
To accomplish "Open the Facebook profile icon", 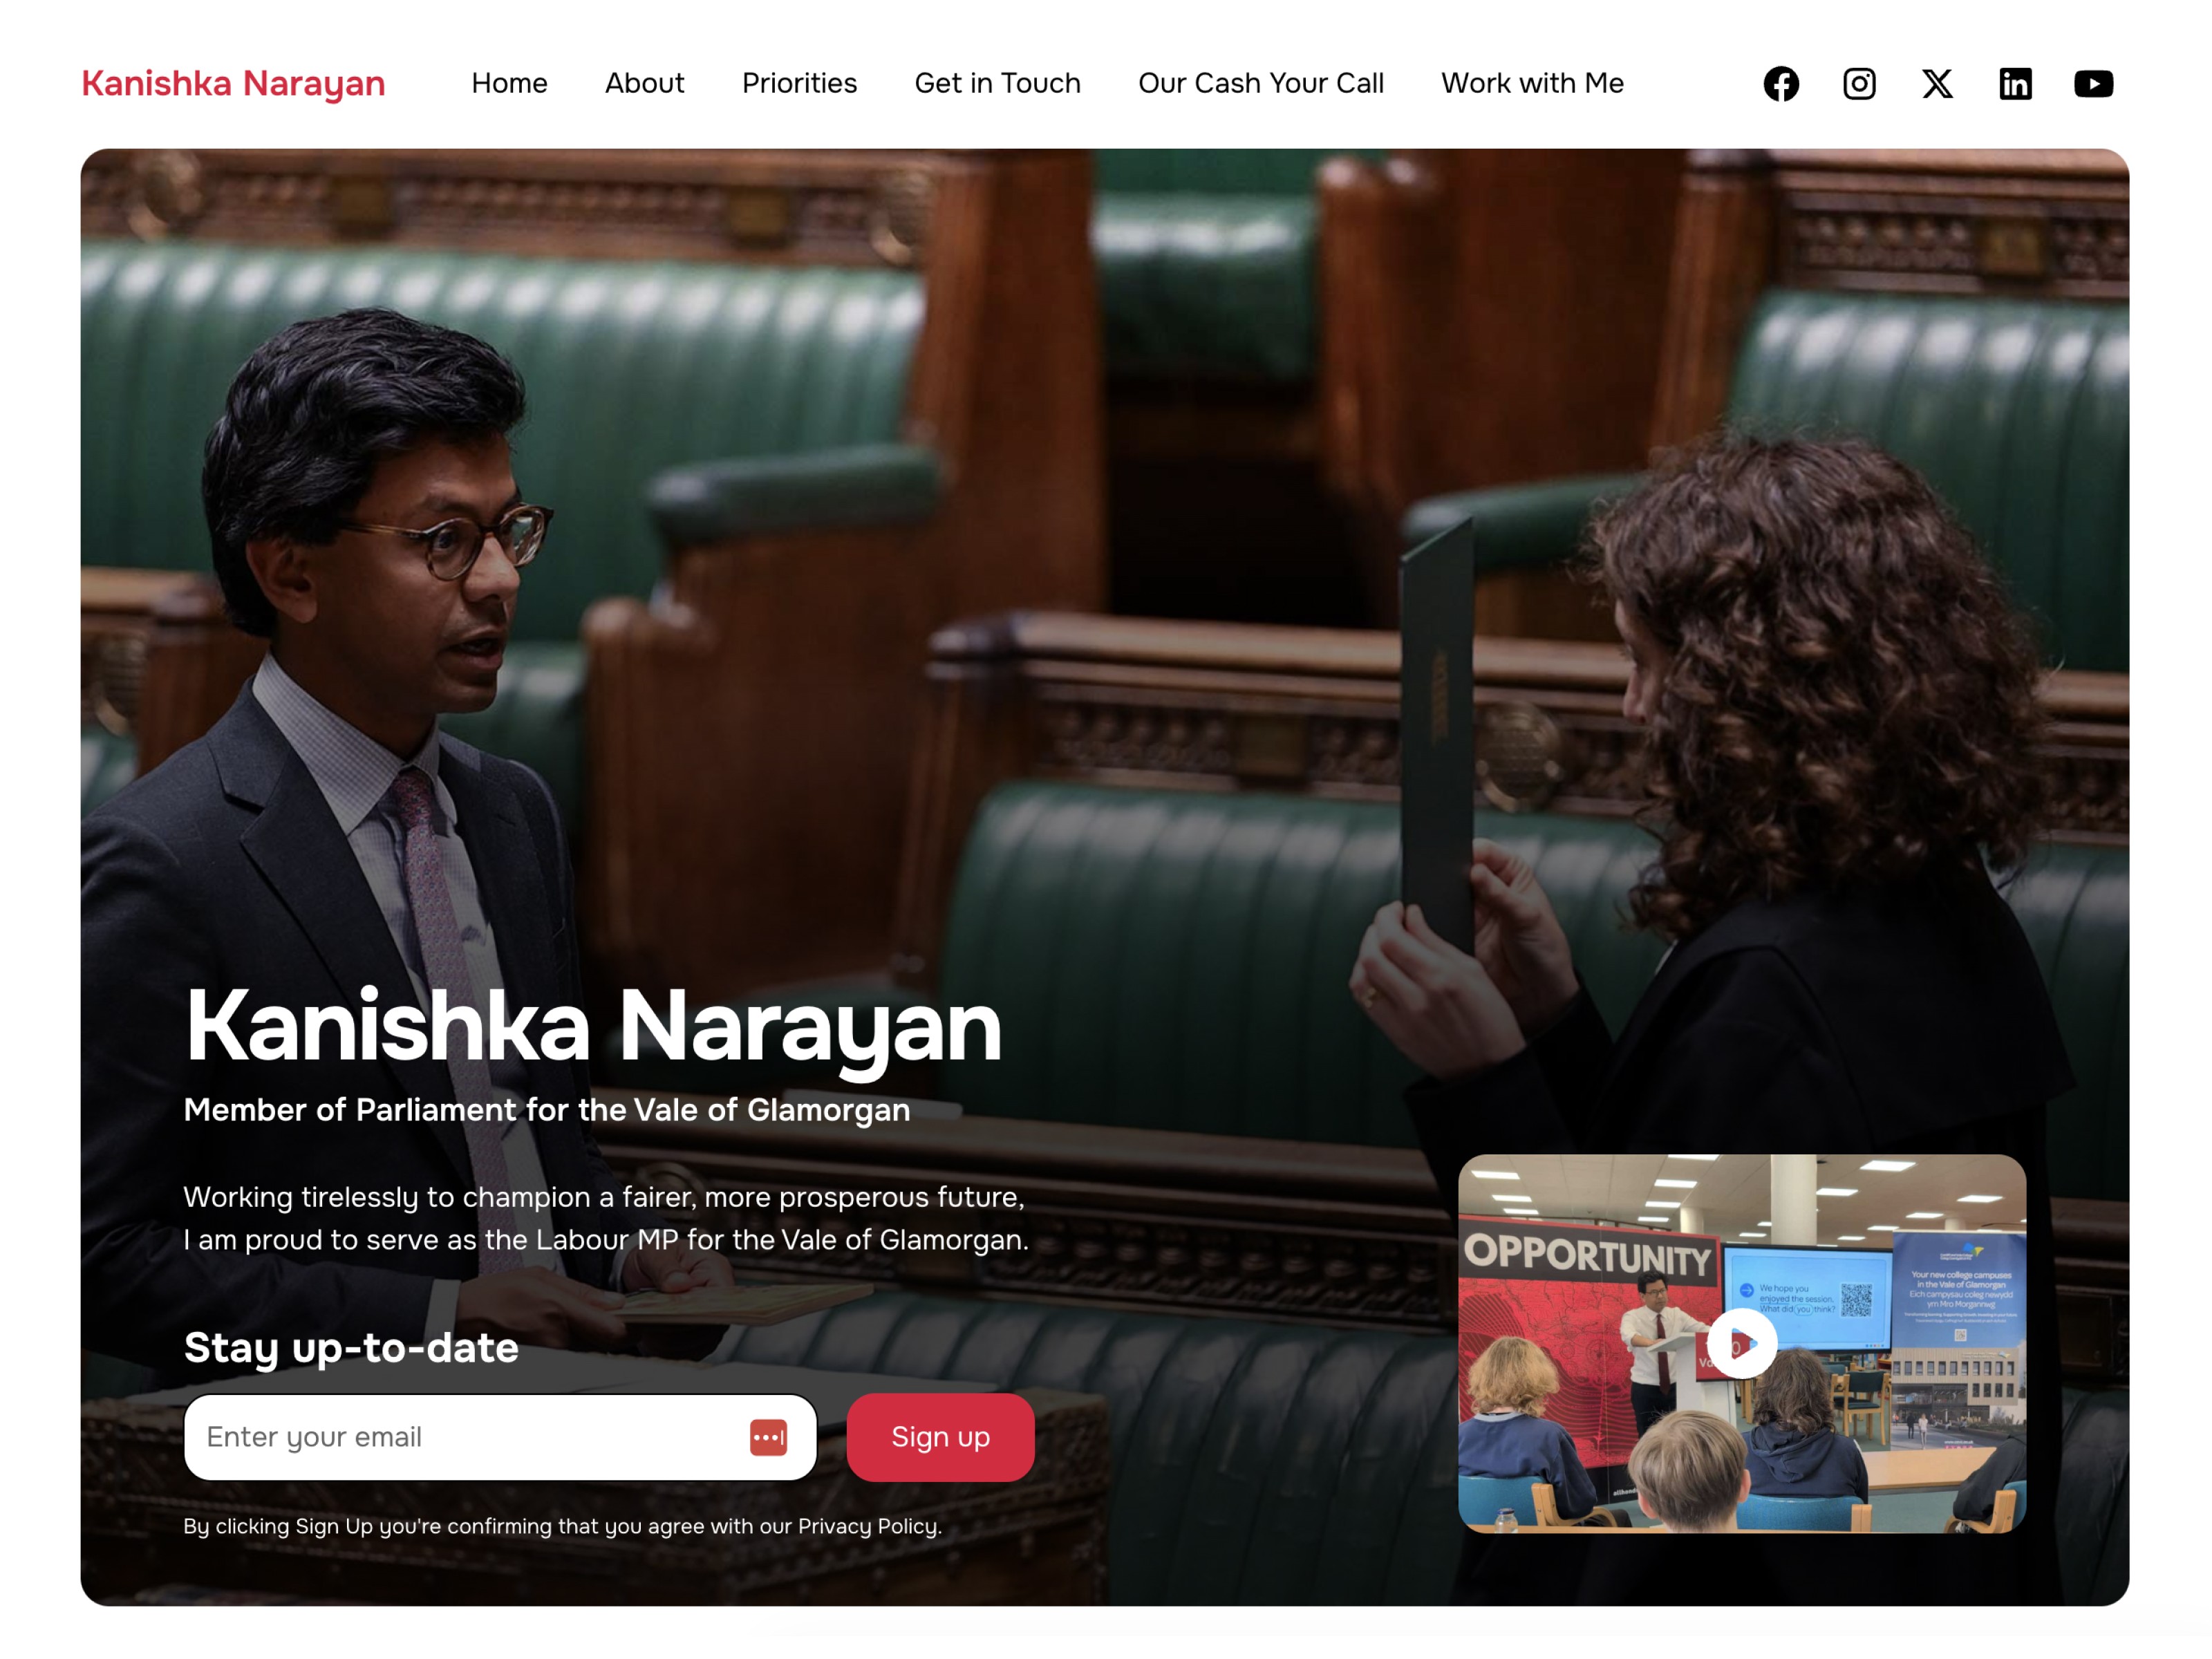I will tap(1780, 84).
